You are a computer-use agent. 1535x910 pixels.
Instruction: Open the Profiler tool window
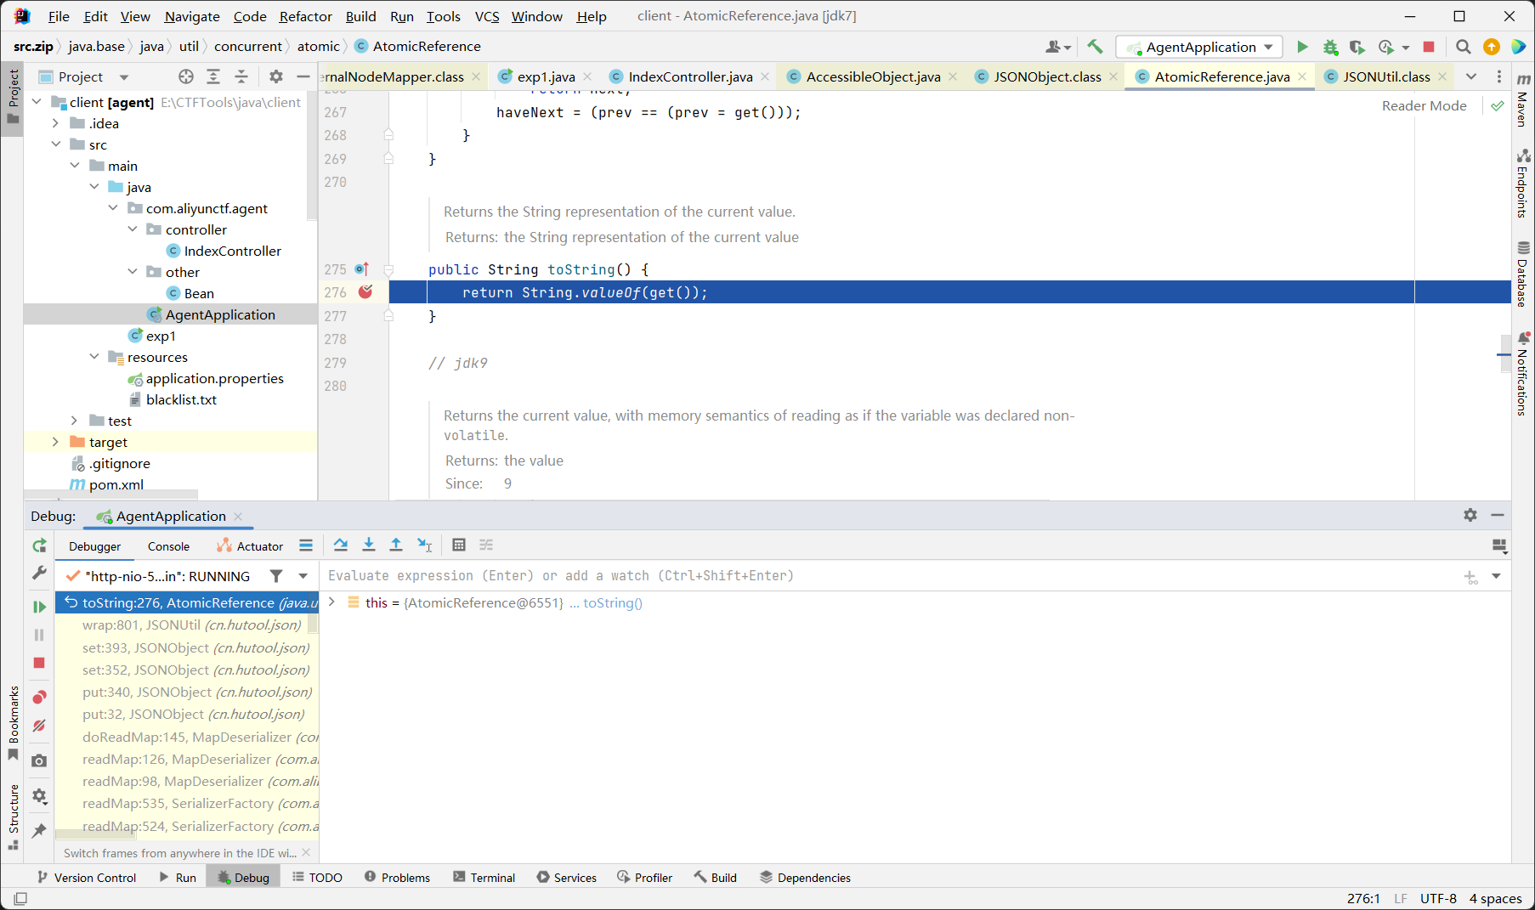(x=644, y=878)
